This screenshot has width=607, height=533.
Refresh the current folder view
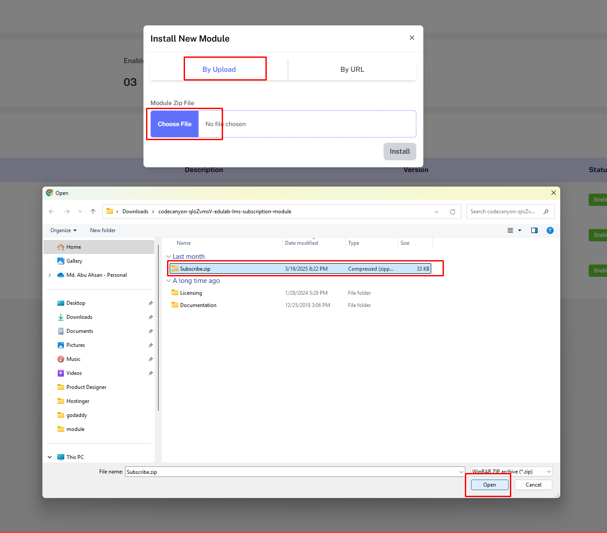click(453, 212)
